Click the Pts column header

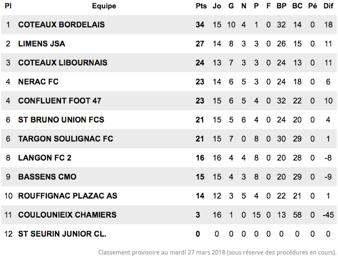coord(201,6)
